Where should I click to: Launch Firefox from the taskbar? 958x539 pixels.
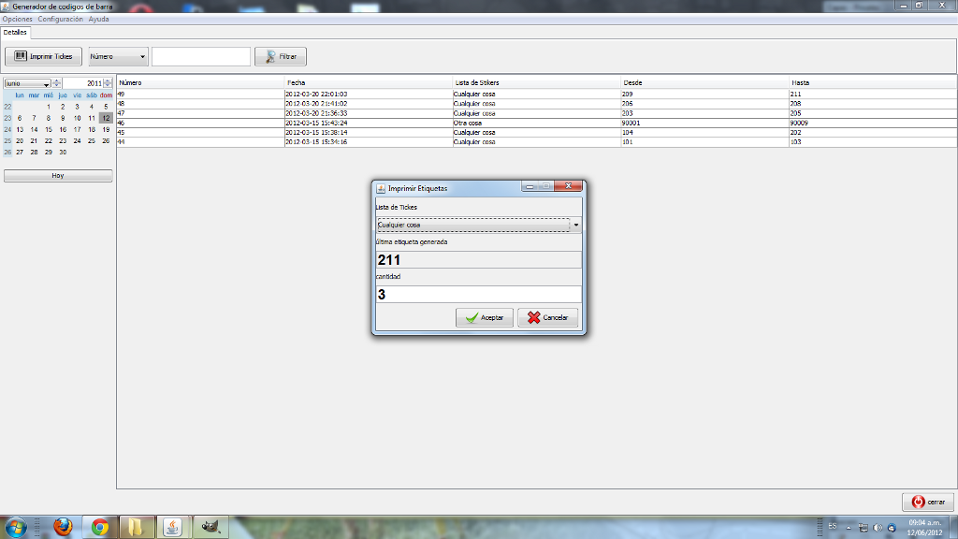(63, 527)
